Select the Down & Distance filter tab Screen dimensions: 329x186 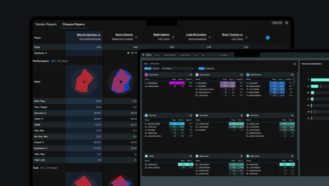pyautogui.click(x=169, y=55)
